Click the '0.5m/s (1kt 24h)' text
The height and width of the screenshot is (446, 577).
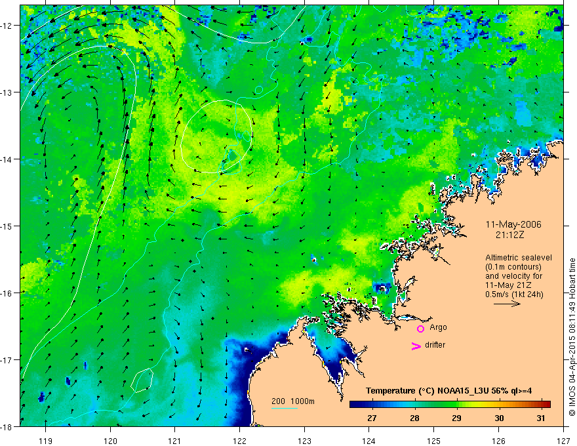[x=515, y=294]
